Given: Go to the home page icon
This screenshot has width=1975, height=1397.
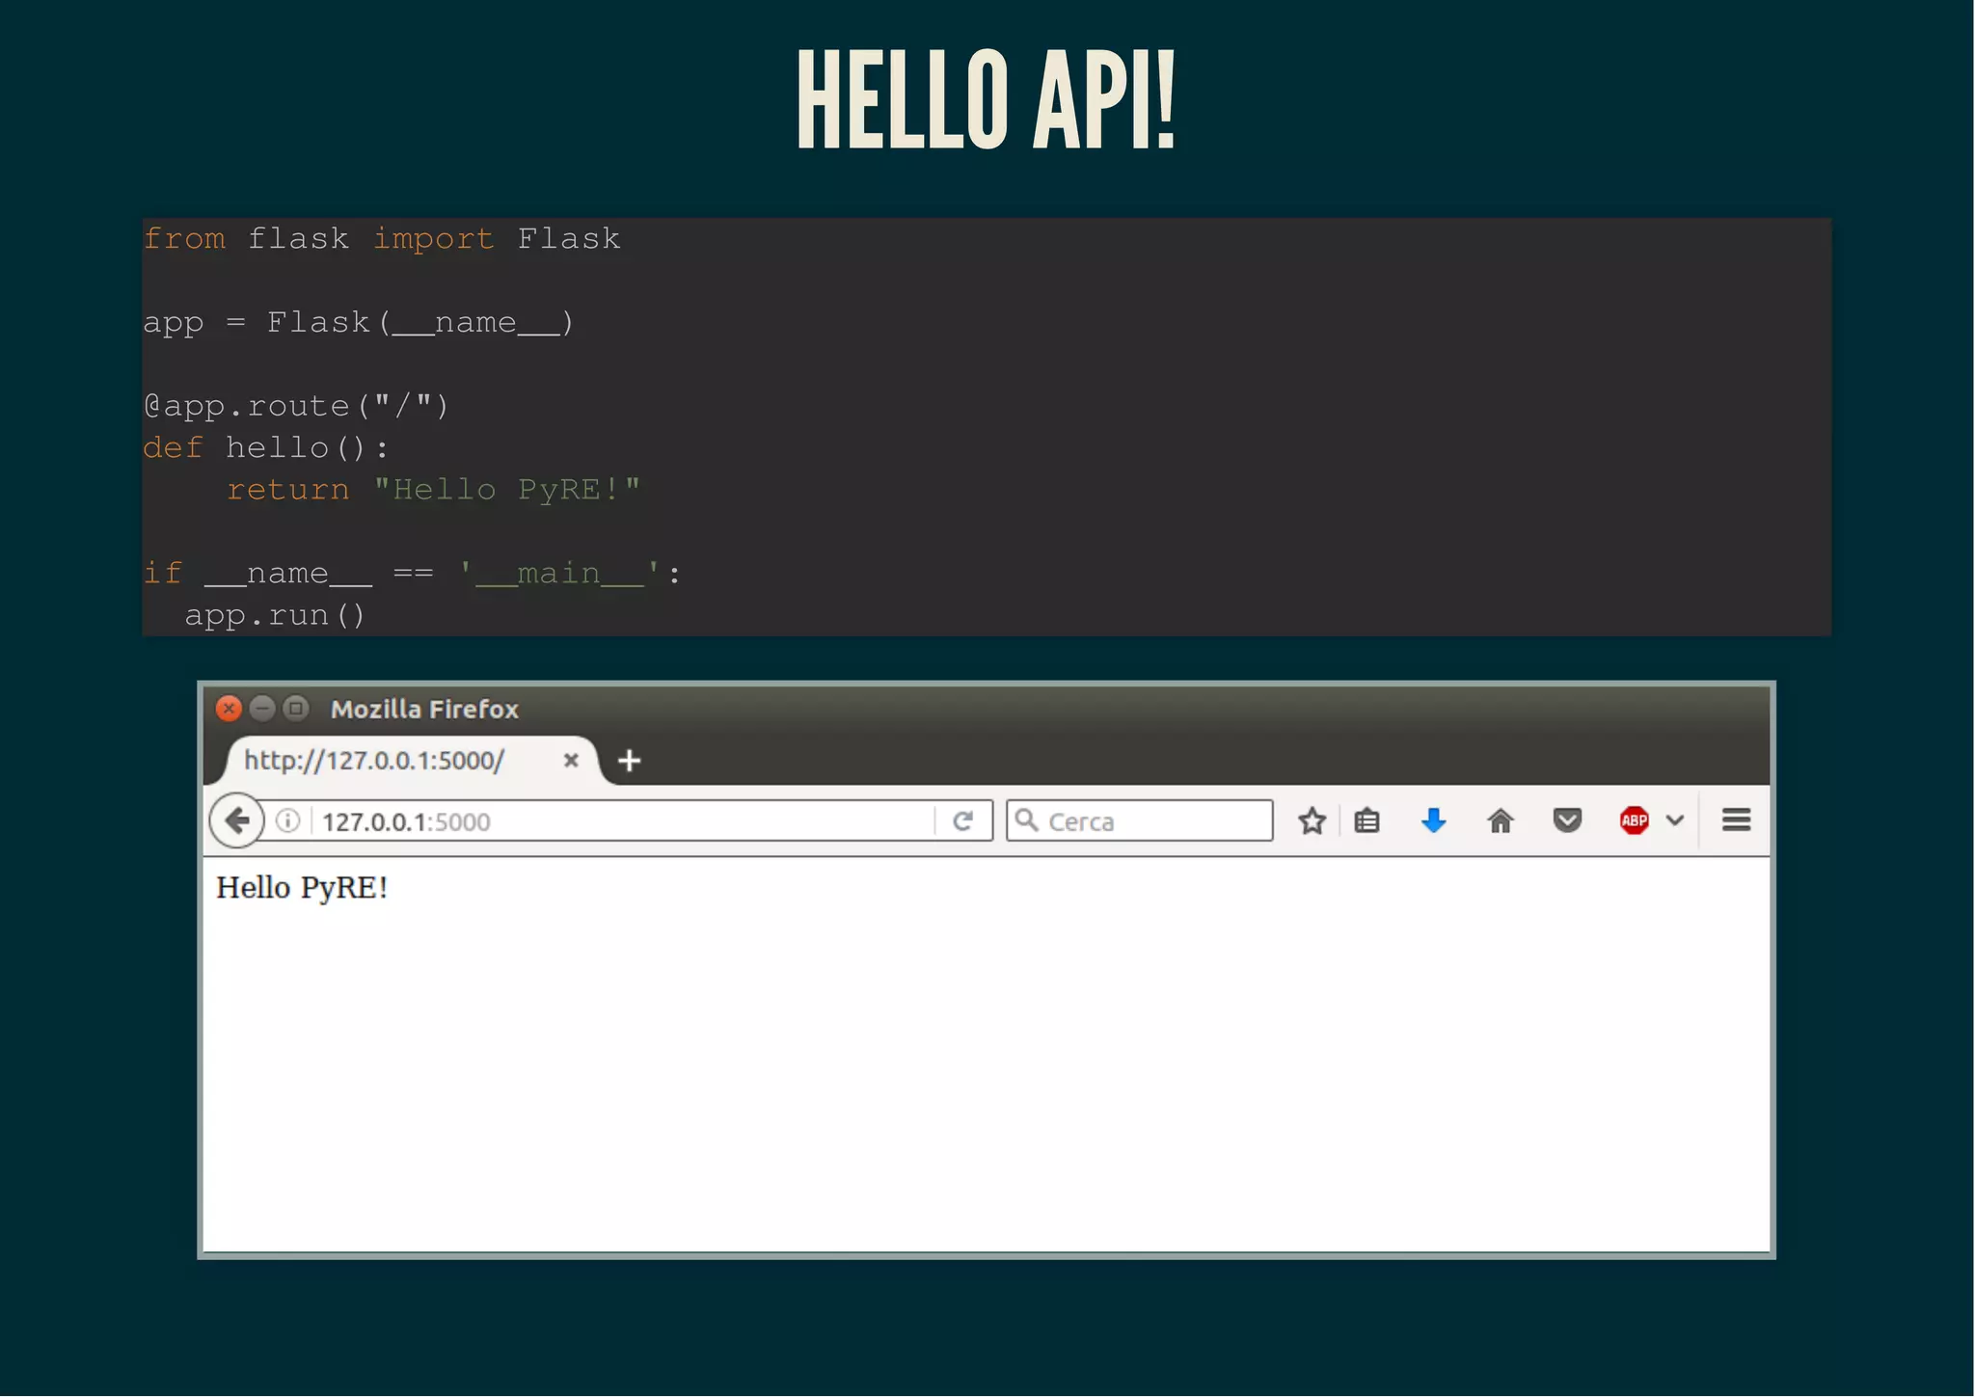Looking at the screenshot, I should (x=1501, y=820).
